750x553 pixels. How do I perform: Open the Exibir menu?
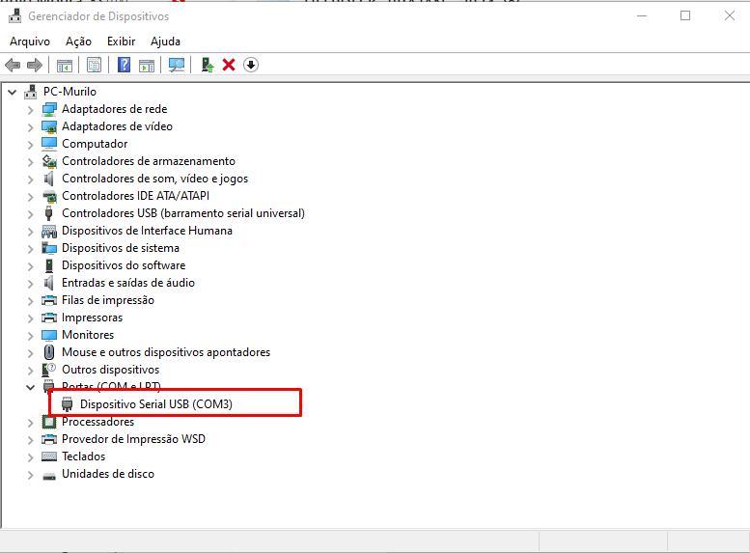(x=121, y=41)
